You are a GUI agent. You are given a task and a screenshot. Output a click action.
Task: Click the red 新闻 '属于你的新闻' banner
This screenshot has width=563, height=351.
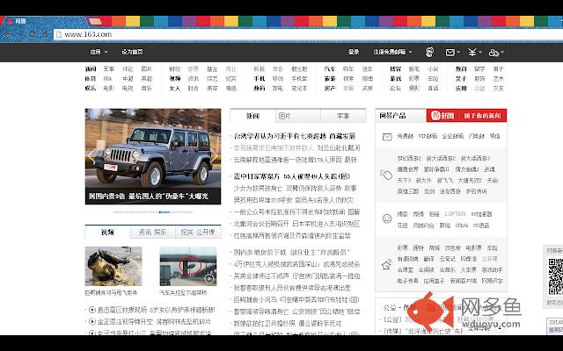pyautogui.click(x=466, y=115)
